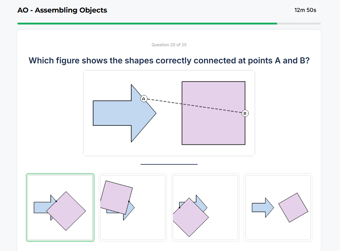340x251 pixels.
Task: Select the first answer option with arrow touching diamond
Action: [x=60, y=207]
